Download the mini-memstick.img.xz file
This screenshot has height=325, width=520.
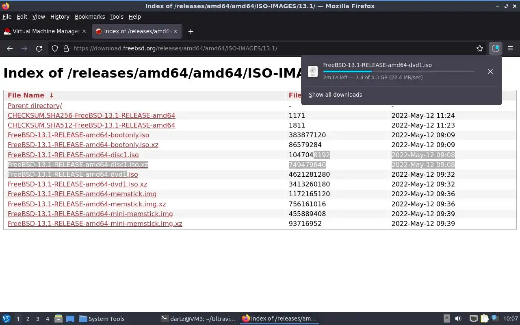click(95, 223)
